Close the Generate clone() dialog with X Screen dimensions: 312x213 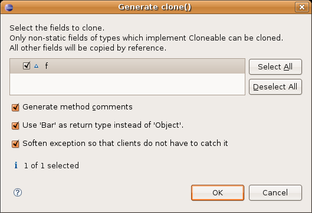301,7
